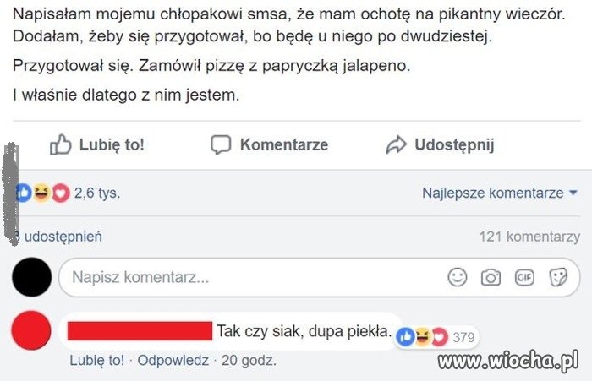Image resolution: width=592 pixels, height=381 pixels.
Task: Click the red commenter profile avatar
Action: coord(33,332)
